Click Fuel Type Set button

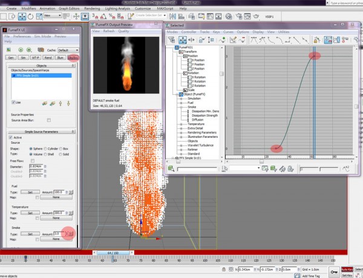pos(30,192)
